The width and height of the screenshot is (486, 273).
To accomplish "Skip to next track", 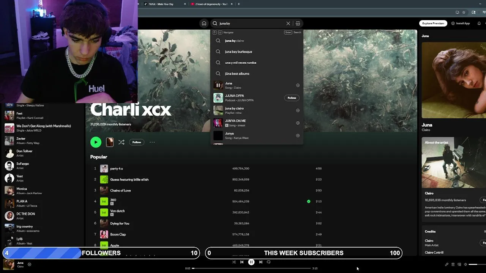I will [x=260, y=262].
